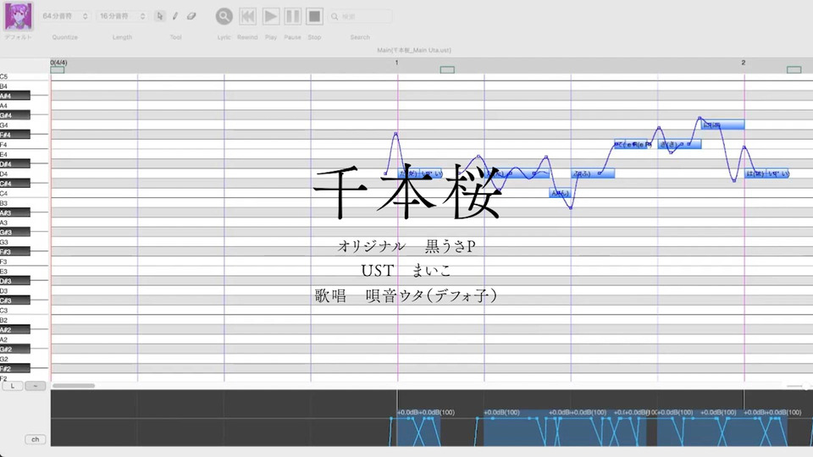Click the G#3 black piano key
The image size is (813, 457).
tap(15, 232)
